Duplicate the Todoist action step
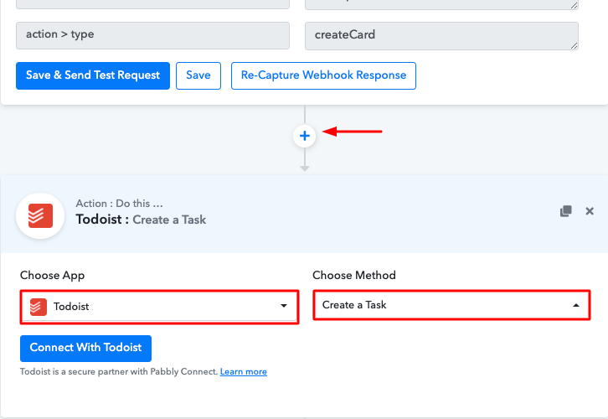Screen dimensions: 608x419 (x=566, y=211)
